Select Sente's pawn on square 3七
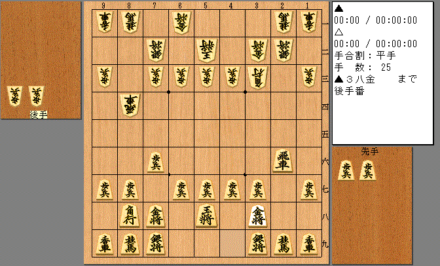The image size is (440, 266). [x=257, y=190]
